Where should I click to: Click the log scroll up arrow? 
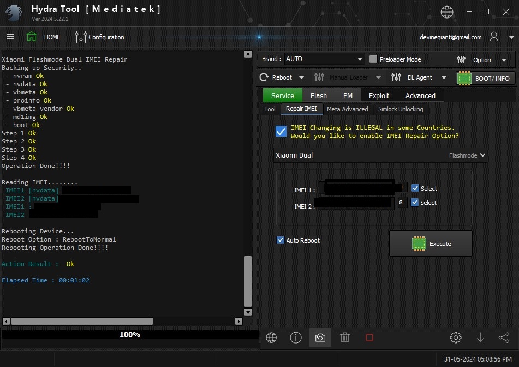[x=248, y=54]
